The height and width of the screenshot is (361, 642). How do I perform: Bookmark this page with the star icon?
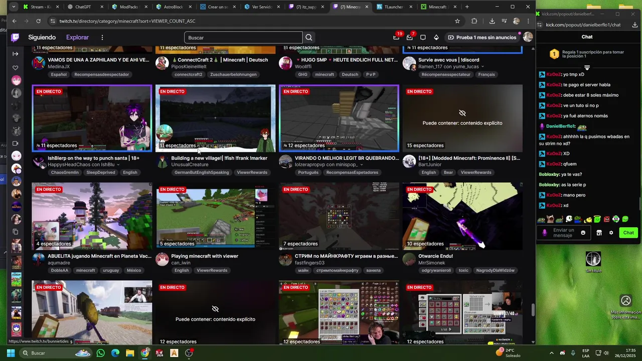pyautogui.click(x=457, y=21)
